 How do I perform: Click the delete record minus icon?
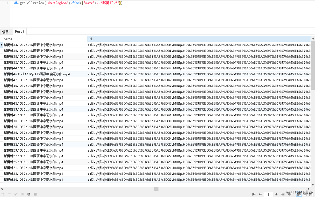(9, 194)
